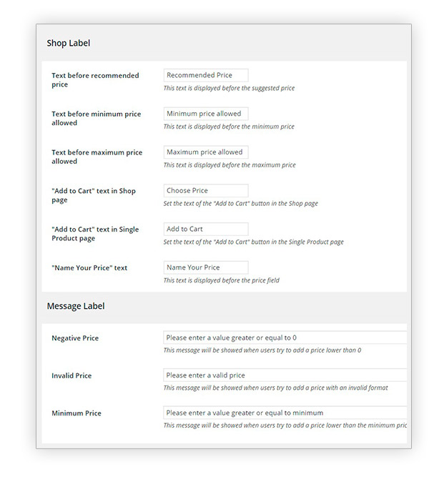Image resolution: width=429 pixels, height=487 pixels.
Task: Click the "Name Your Price" text label
Action: tap(89, 268)
